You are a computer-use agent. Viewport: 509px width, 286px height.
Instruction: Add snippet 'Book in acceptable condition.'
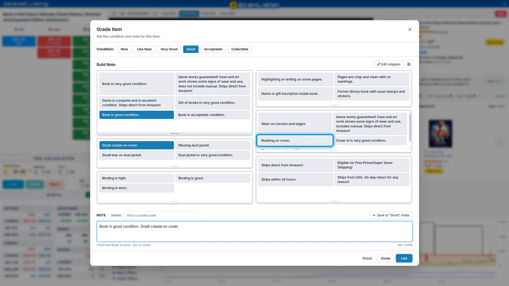point(213,115)
